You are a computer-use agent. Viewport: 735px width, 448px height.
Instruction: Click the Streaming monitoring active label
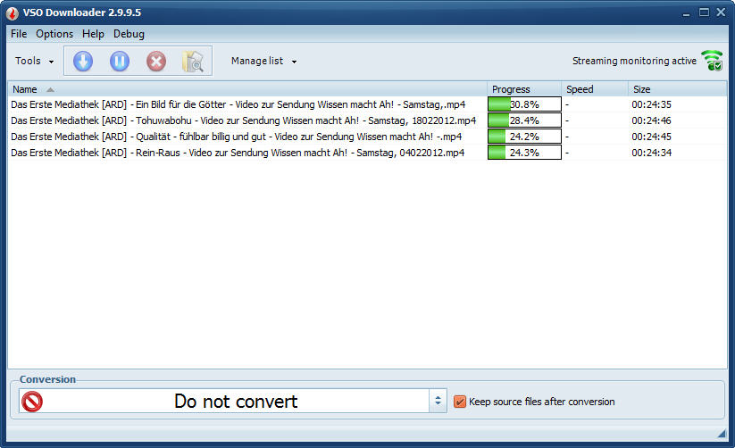point(634,61)
